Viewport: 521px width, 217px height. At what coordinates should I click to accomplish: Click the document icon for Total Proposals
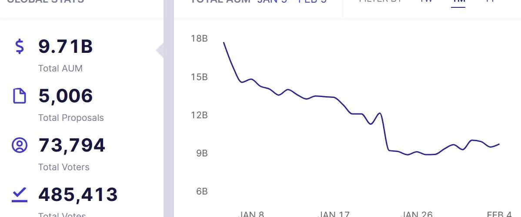click(x=20, y=96)
